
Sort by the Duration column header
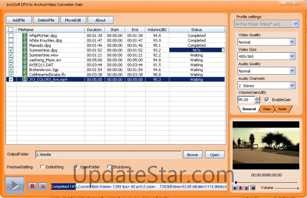pyautogui.click(x=94, y=29)
